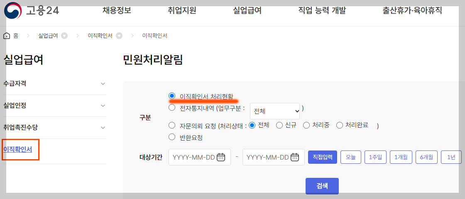Set period to 1주일
Image resolution: width=465 pixels, height=199 pixels.
[375, 157]
